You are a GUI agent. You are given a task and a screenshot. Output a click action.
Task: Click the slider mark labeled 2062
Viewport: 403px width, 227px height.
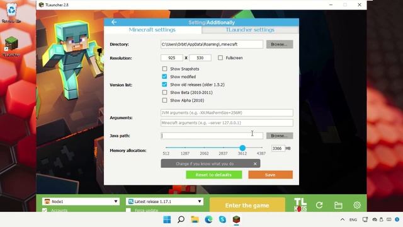coord(204,153)
